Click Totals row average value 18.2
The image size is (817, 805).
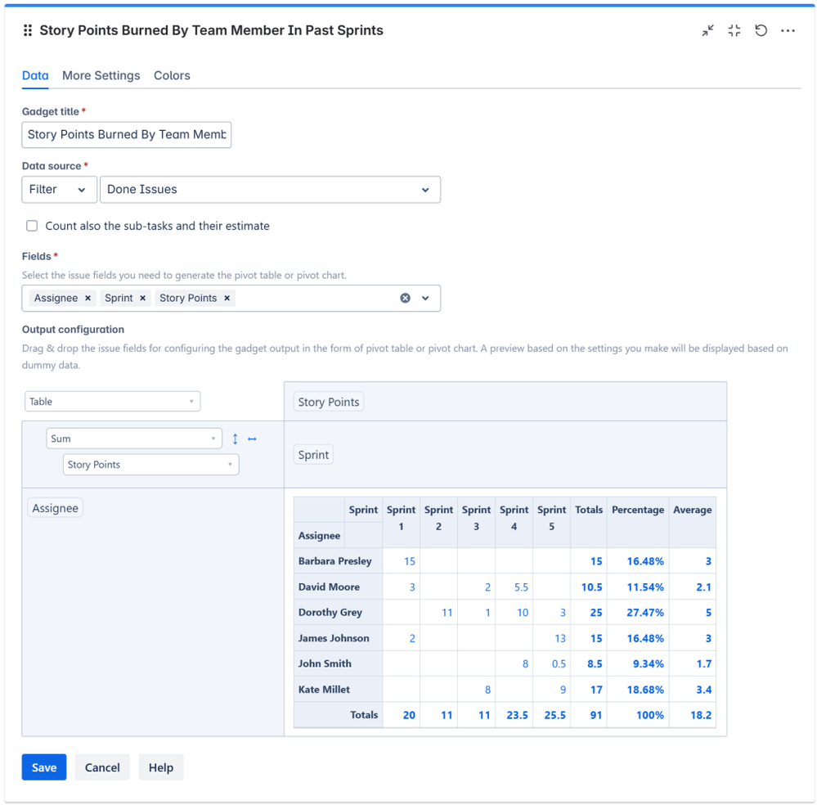[701, 715]
